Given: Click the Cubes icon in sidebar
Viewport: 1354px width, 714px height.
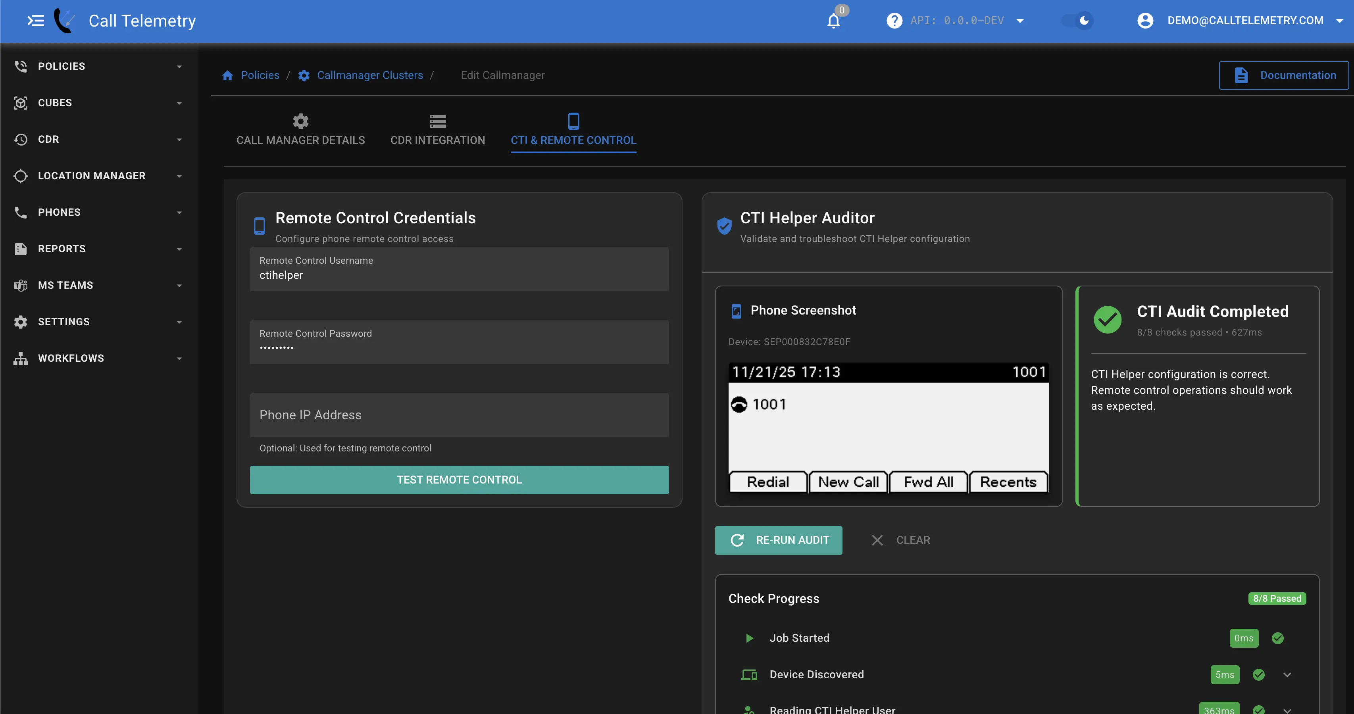Looking at the screenshot, I should point(21,102).
